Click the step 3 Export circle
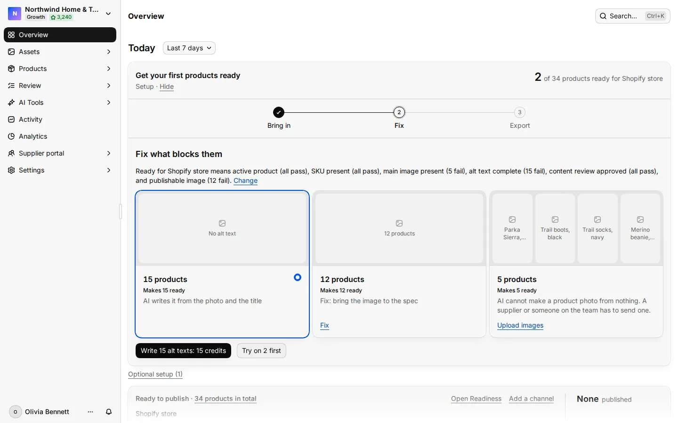Viewport: 678px width, 423px height. coord(520,112)
